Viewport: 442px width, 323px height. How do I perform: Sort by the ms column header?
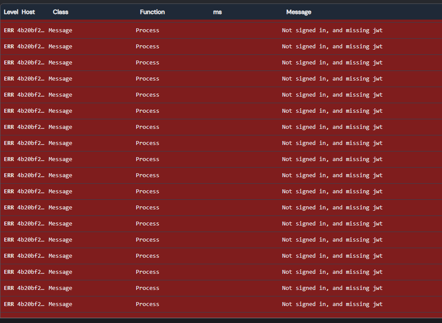pyautogui.click(x=217, y=12)
